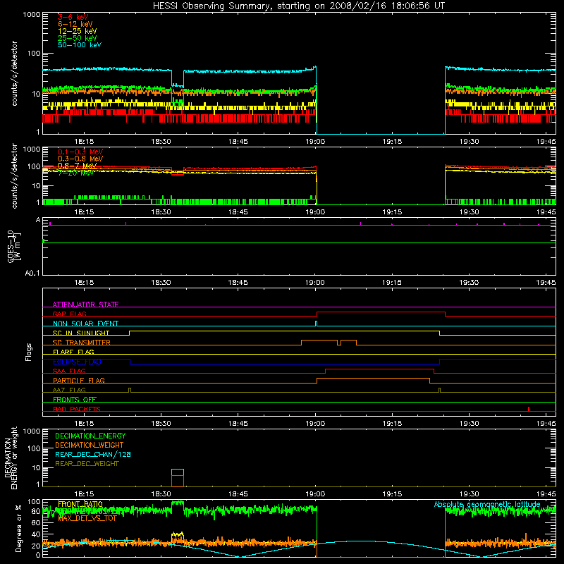Click the REAR_DEC_CHAN/128 legend label
Viewport: 564px width, 564px height.
[93, 454]
